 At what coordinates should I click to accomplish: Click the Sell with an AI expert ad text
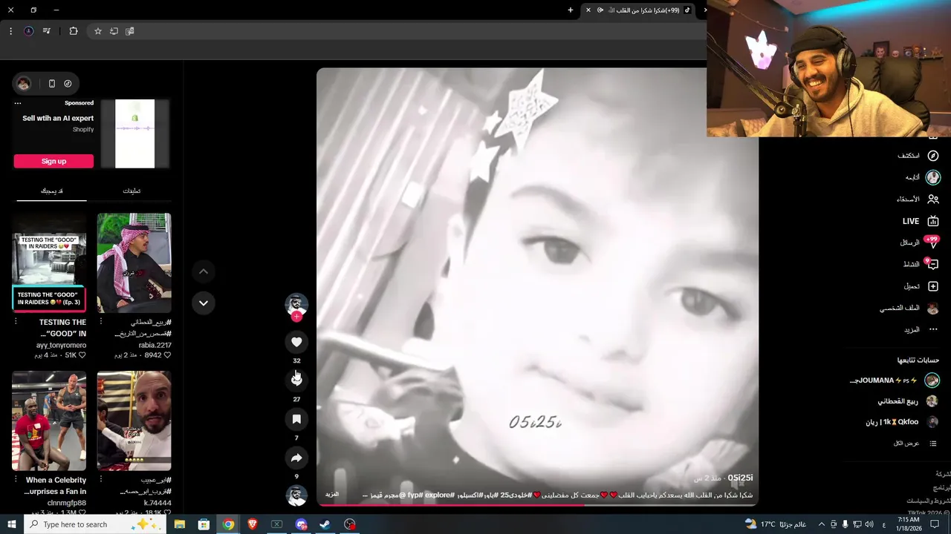click(x=58, y=118)
